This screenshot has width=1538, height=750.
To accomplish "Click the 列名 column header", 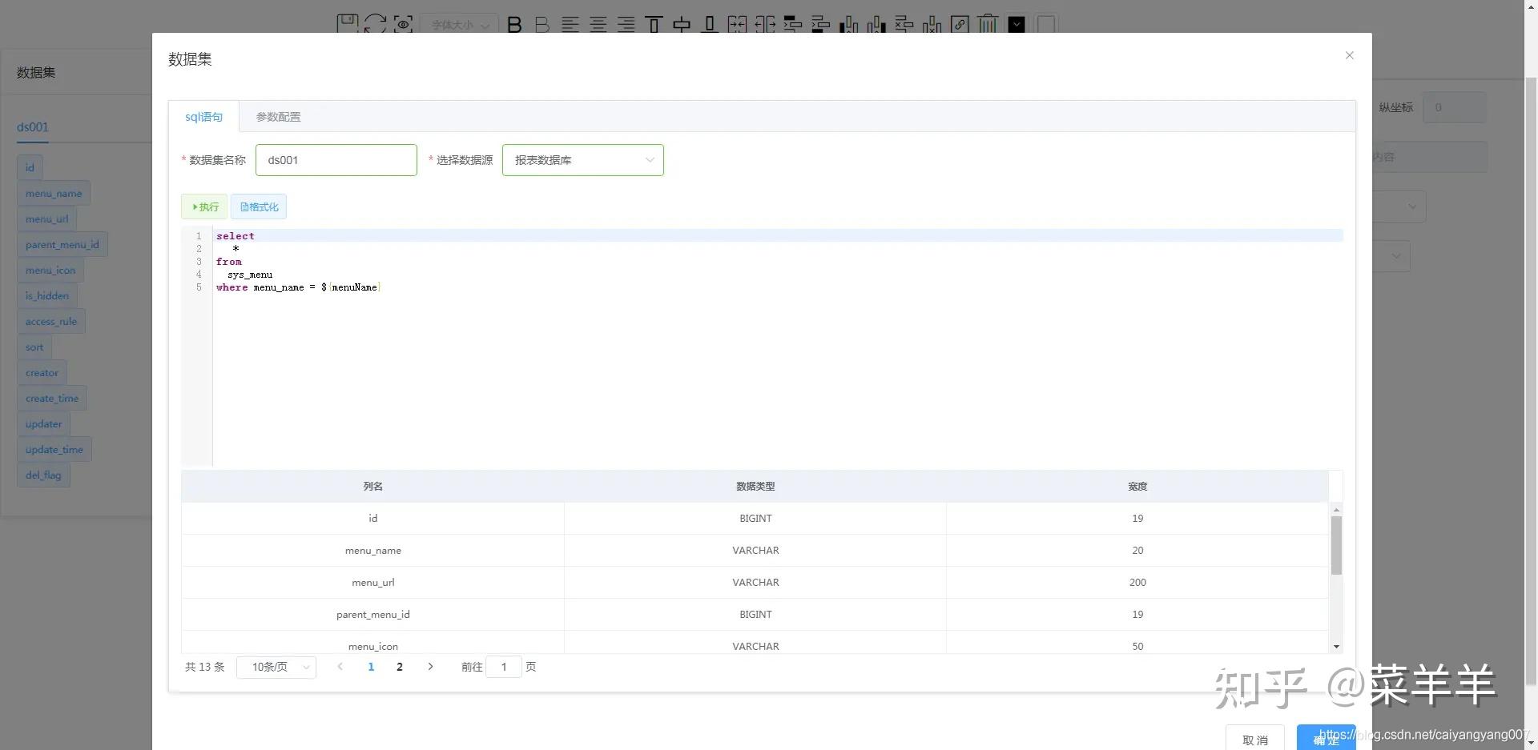I will tap(372, 487).
